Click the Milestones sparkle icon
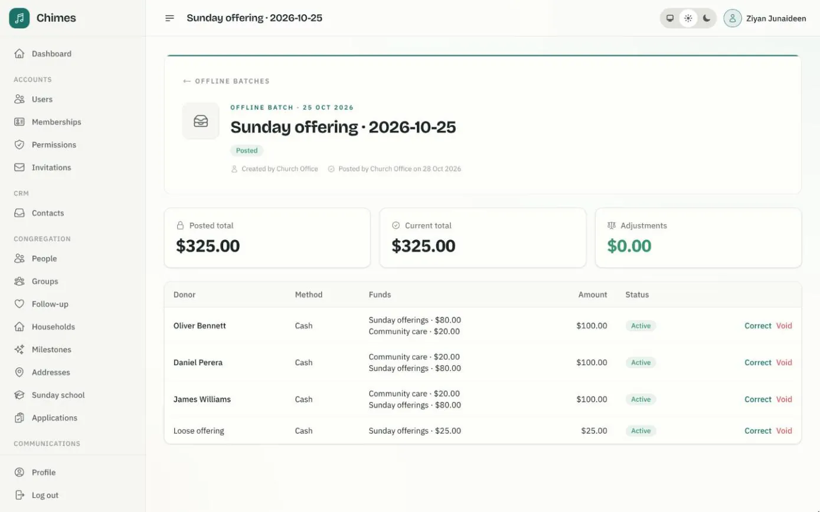The width and height of the screenshot is (820, 512). point(19,349)
